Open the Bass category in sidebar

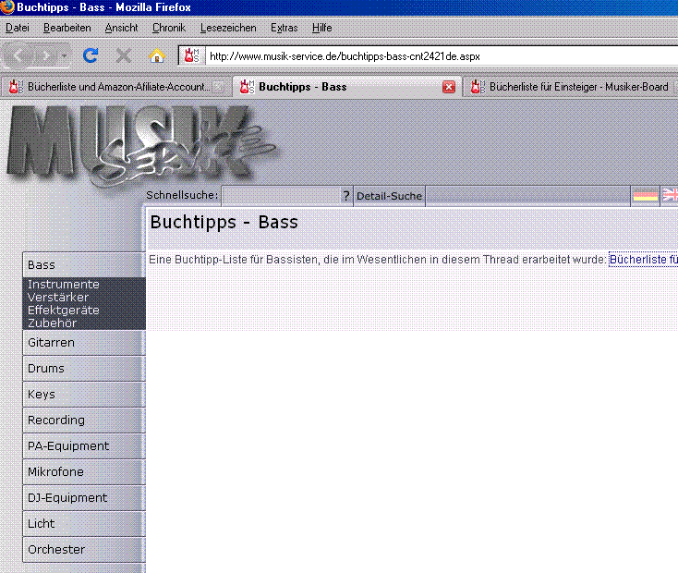[x=84, y=265]
